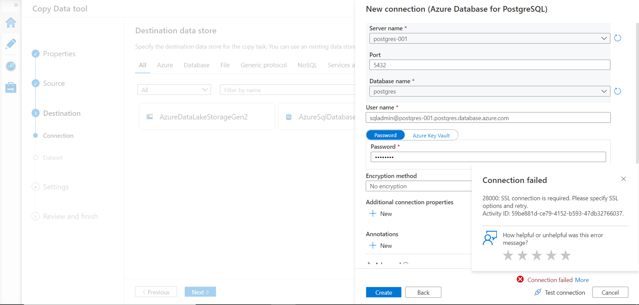Image resolution: width=639 pixels, height=305 pixels.
Task: Switch to the Database tab
Action: 196,65
